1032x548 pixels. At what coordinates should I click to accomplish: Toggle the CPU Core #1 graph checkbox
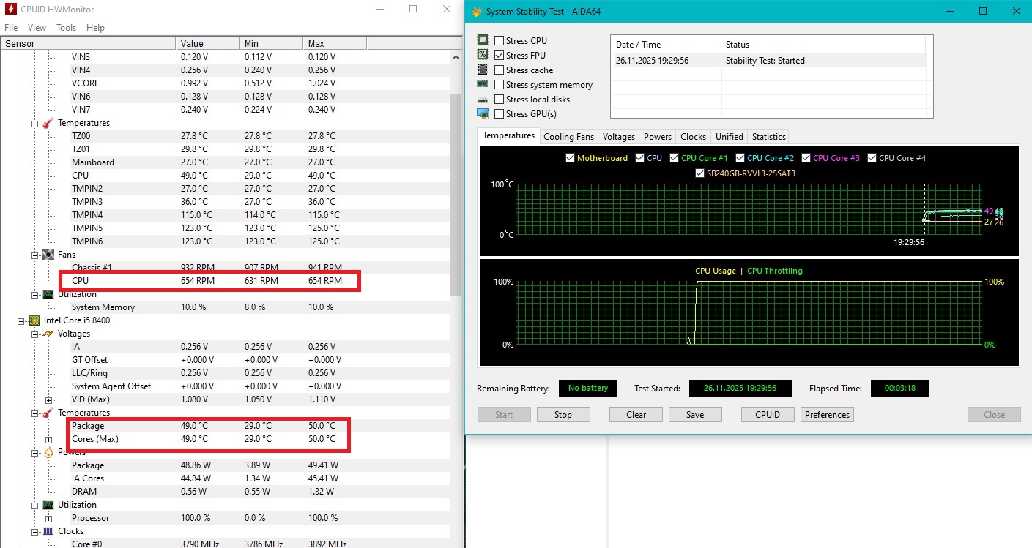coord(675,158)
